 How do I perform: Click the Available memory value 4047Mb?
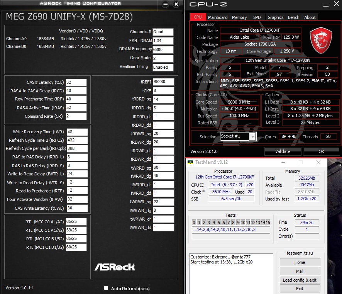point(306,185)
